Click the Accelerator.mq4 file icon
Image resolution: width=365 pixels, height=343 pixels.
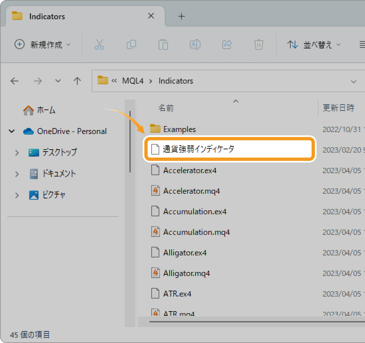pyautogui.click(x=155, y=190)
